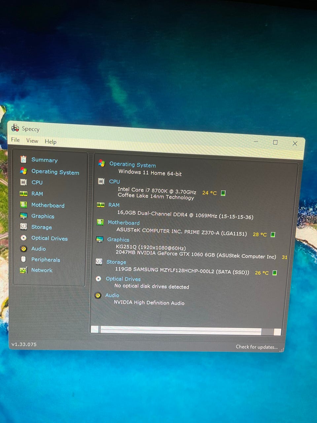Open CPU heading link in summary
This screenshot has height=423, width=317.
click(x=115, y=181)
